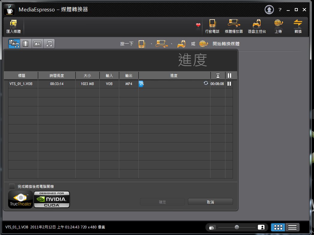Click the hourglass remaining-time column header

point(218,76)
